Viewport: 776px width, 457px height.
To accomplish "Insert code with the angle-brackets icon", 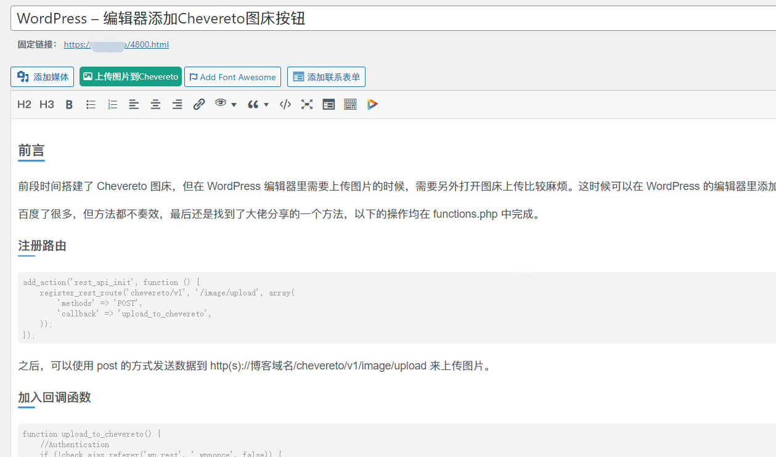I will [285, 104].
